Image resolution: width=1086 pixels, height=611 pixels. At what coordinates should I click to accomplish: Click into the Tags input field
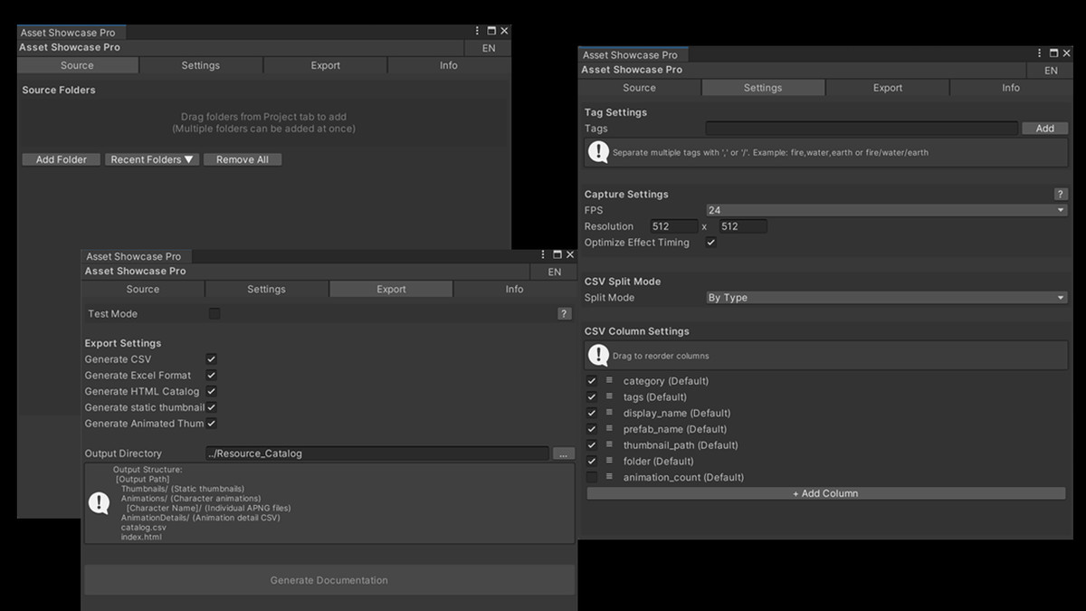861,129
